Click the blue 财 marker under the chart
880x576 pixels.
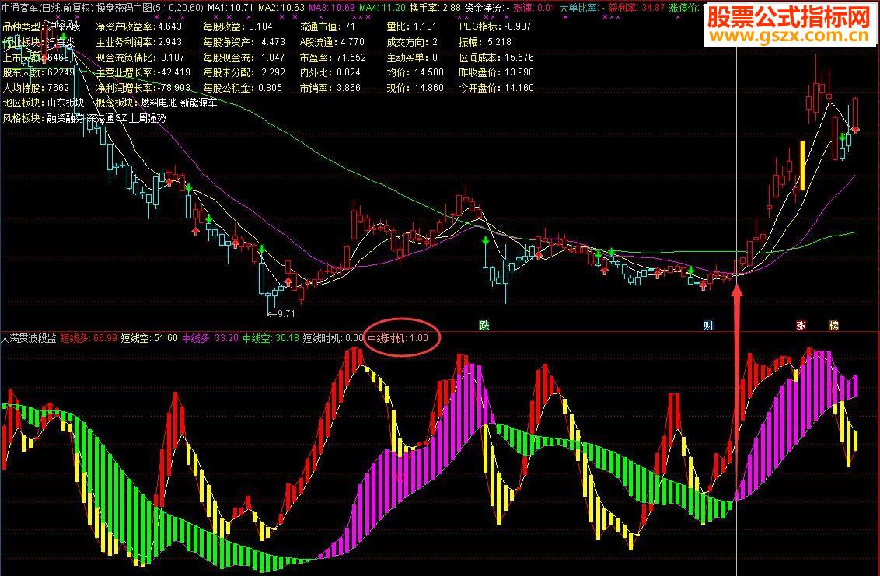[x=708, y=325]
